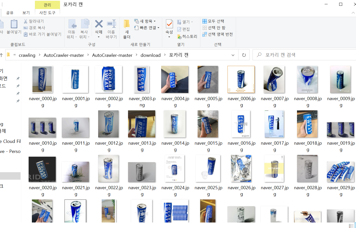Click file name naver_0005.jpg
The image size is (356, 228).
(x=208, y=102)
